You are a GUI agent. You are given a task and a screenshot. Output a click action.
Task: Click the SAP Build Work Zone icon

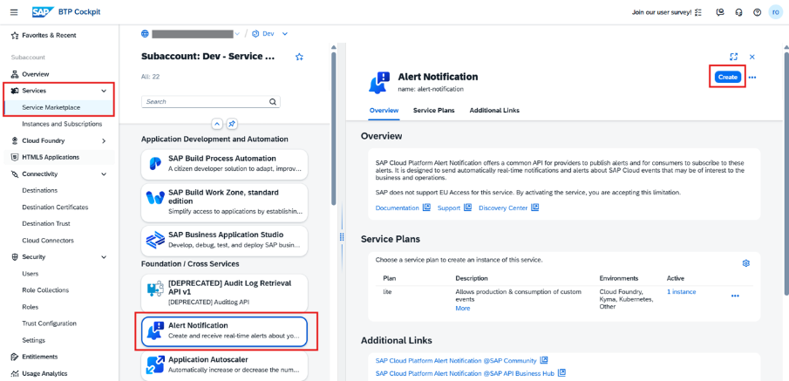coord(155,198)
